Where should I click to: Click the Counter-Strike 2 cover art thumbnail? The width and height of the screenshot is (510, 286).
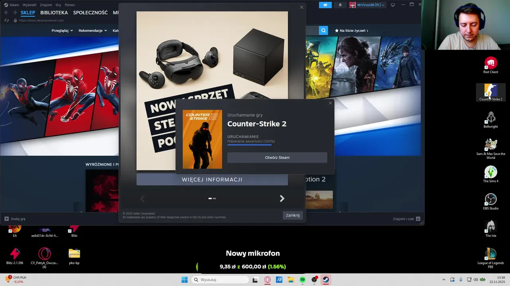pos(202,139)
